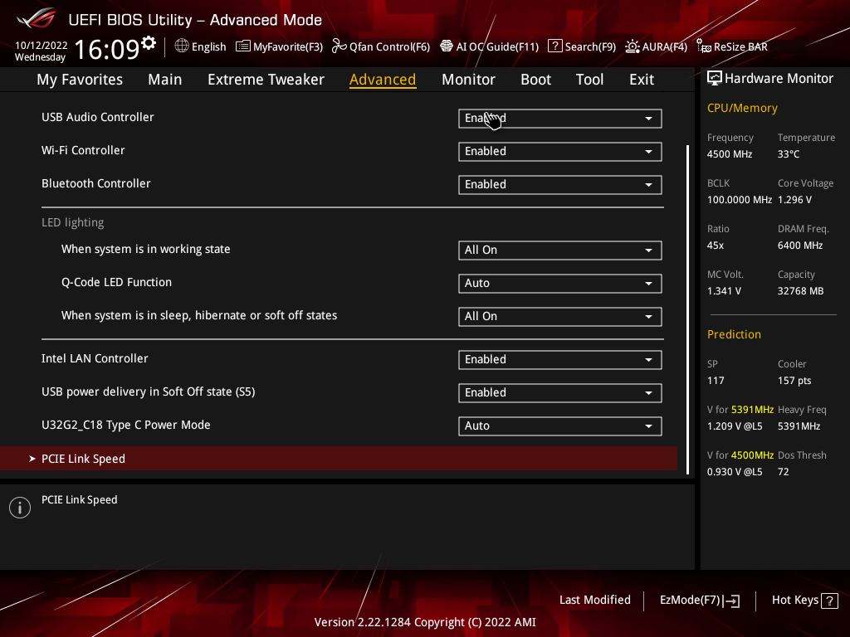The width and height of the screenshot is (850, 637).
Task: Click Last Modified button
Action: pos(594,600)
